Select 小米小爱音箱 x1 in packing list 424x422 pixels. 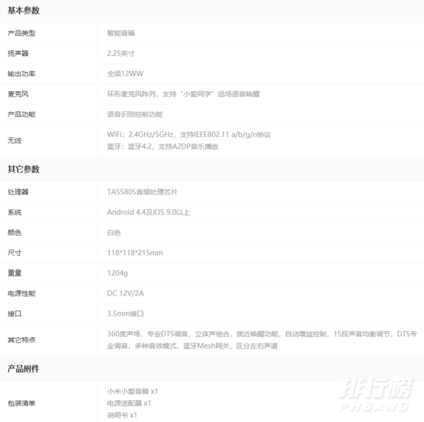click(132, 391)
